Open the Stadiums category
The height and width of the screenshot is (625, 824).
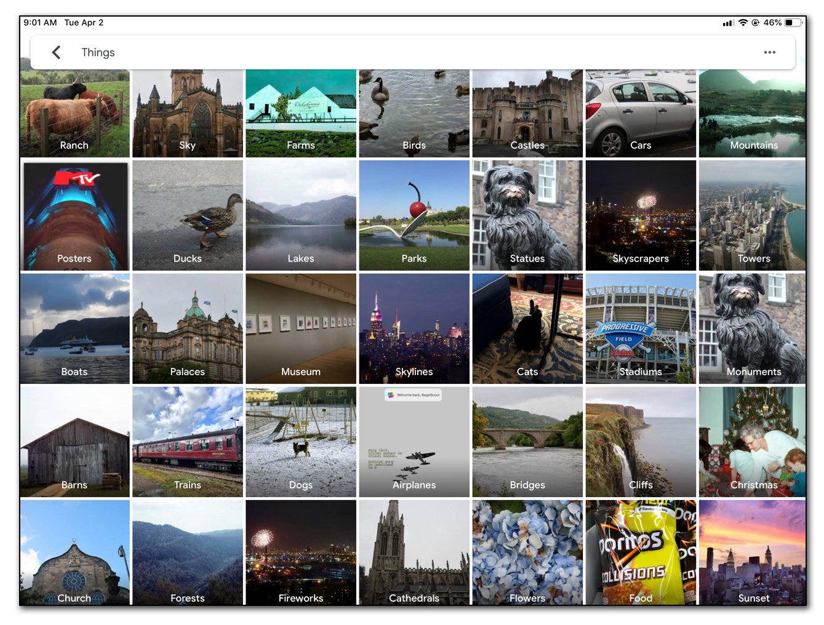pos(641,328)
